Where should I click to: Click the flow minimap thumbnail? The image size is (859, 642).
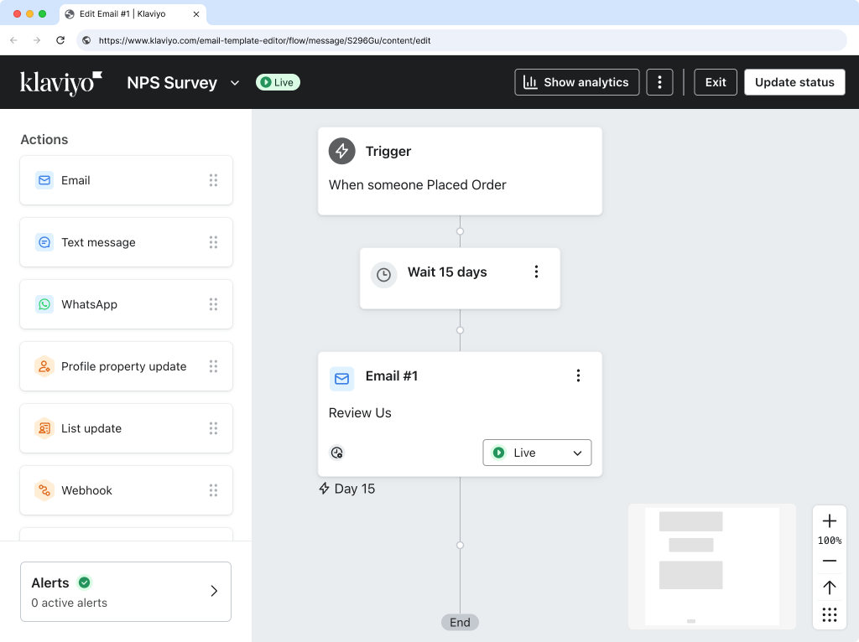click(x=711, y=566)
